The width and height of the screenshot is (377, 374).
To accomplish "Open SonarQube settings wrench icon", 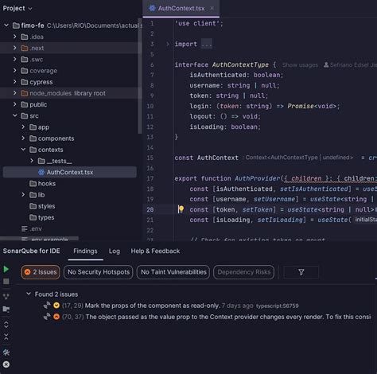I will point(6,353).
